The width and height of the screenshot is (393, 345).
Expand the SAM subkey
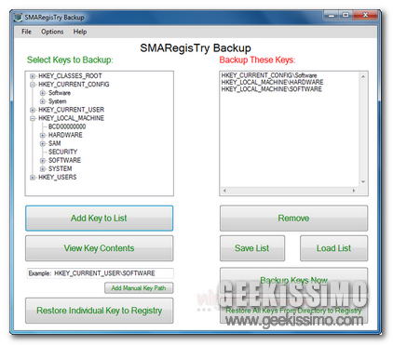tap(43, 143)
